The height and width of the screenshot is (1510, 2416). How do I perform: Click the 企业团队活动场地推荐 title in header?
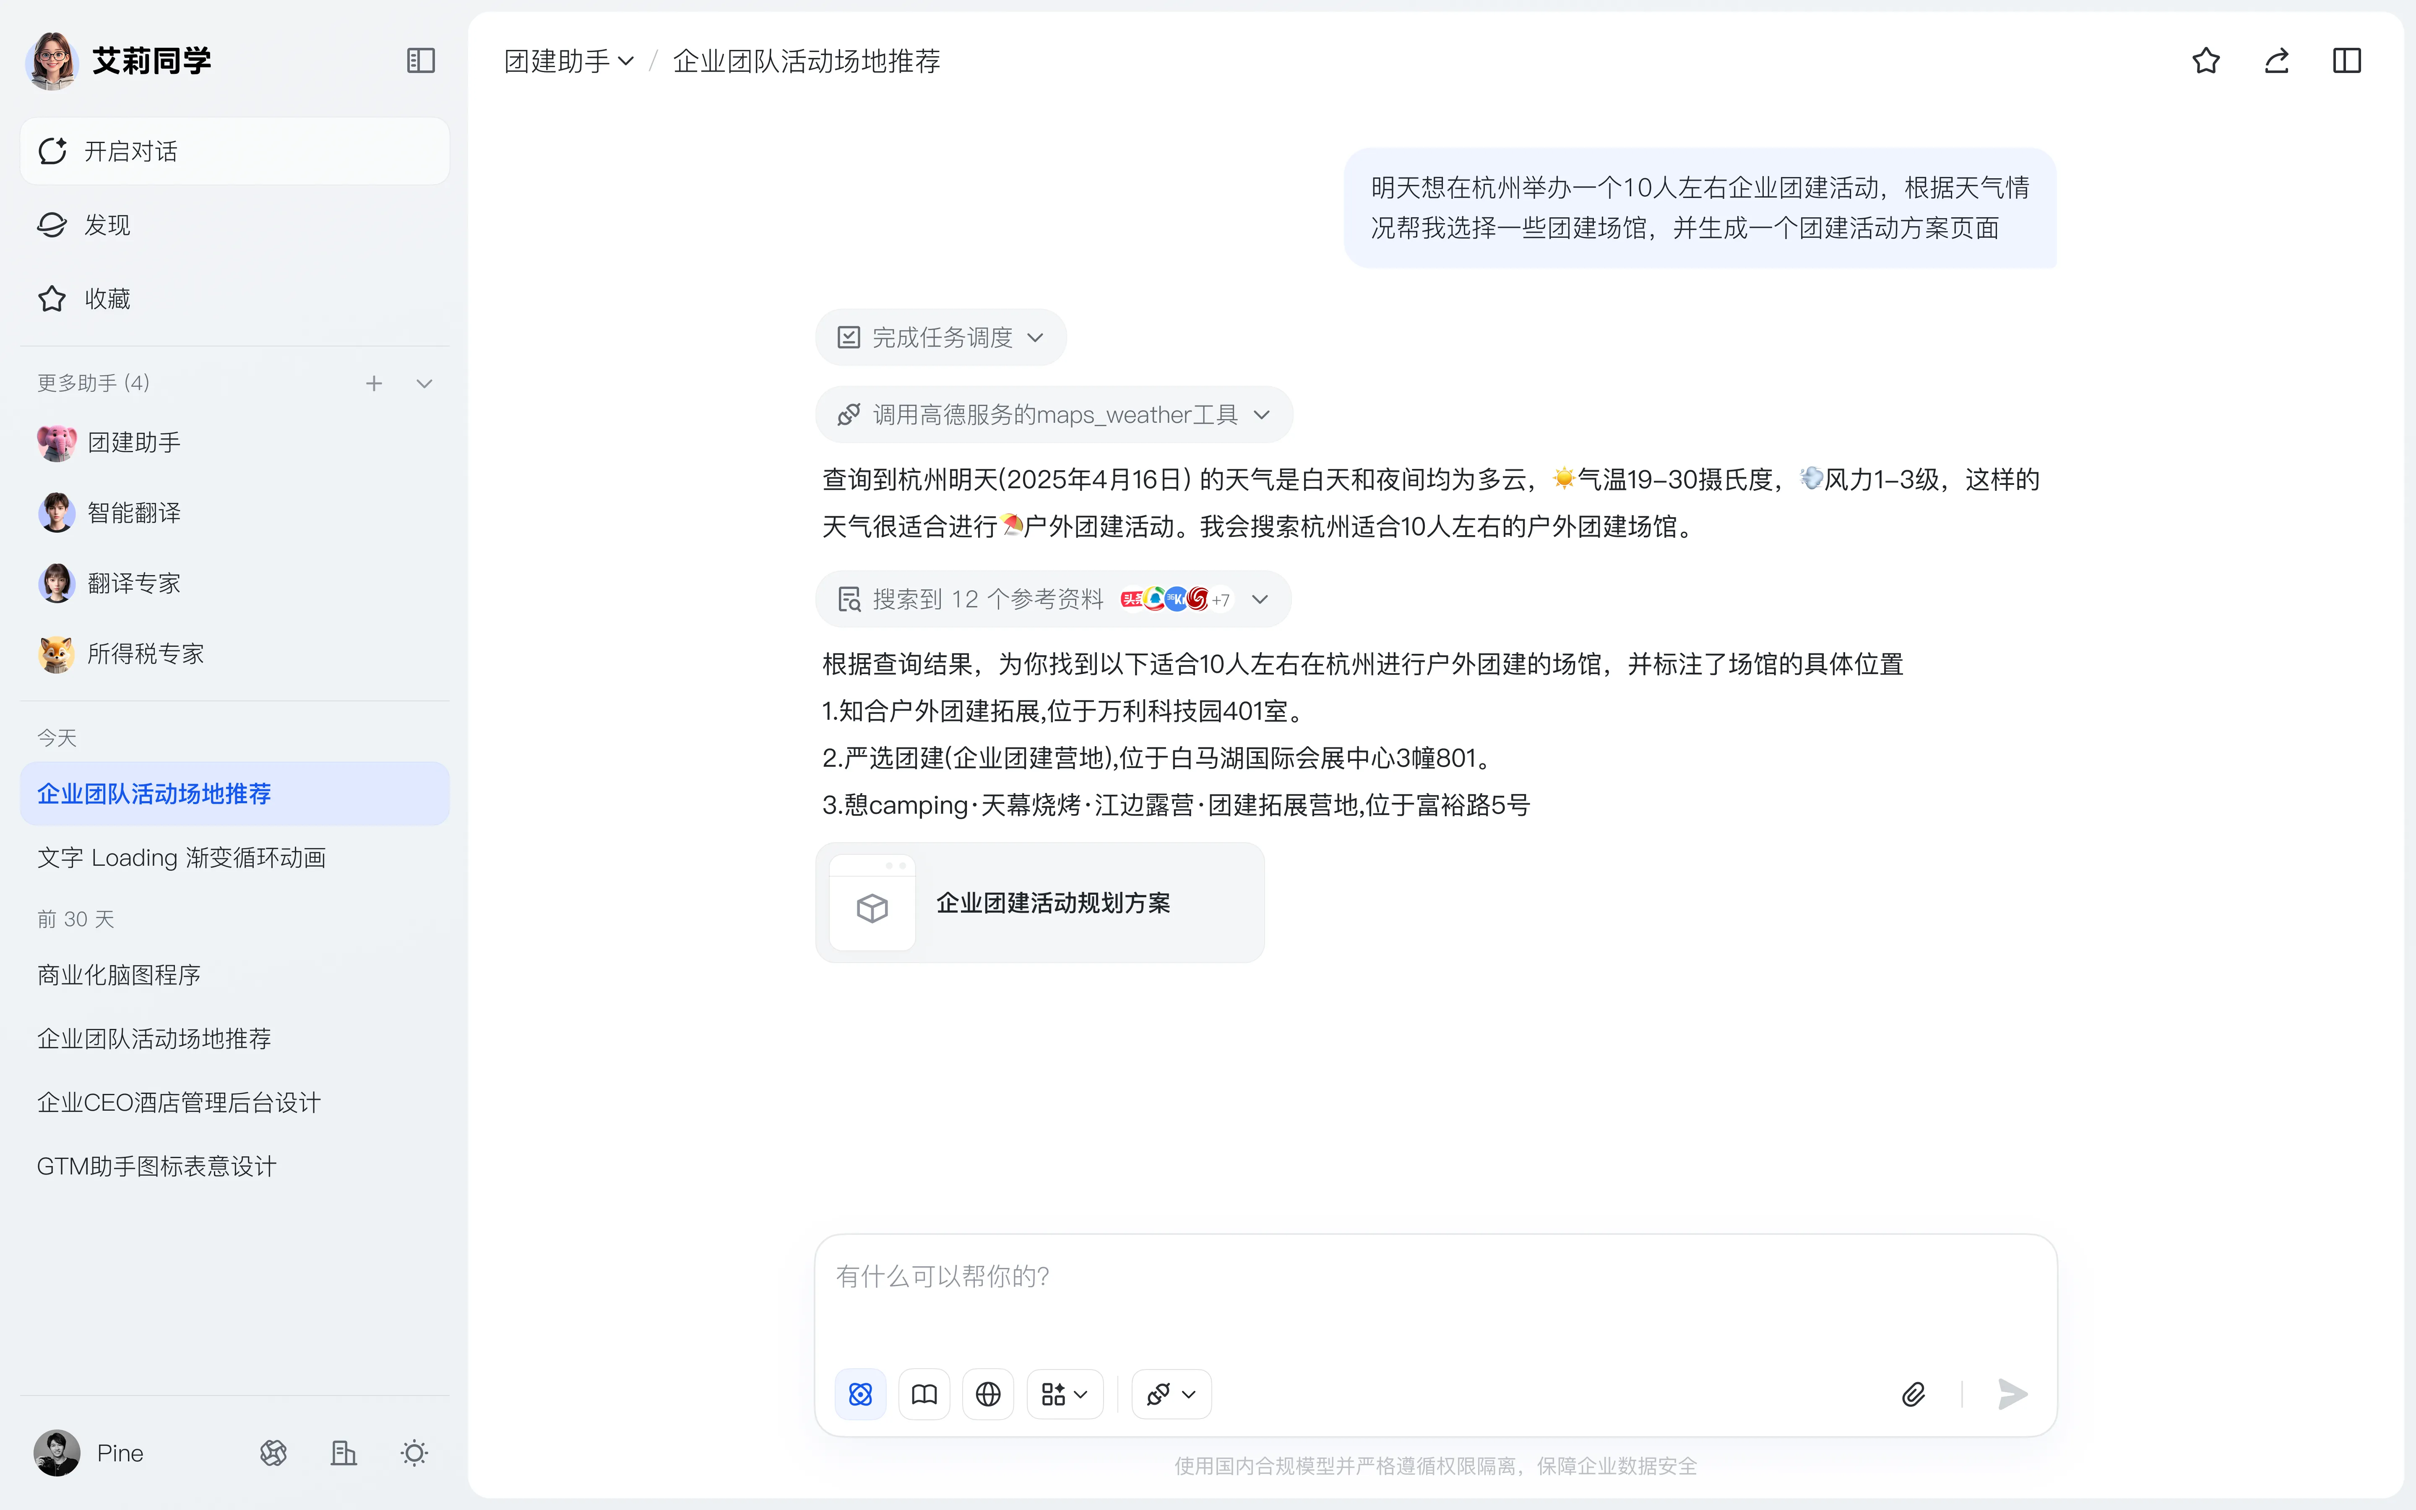807,61
